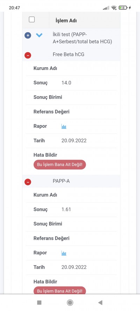Tap the Wi-Fi status icon

coord(114,8)
